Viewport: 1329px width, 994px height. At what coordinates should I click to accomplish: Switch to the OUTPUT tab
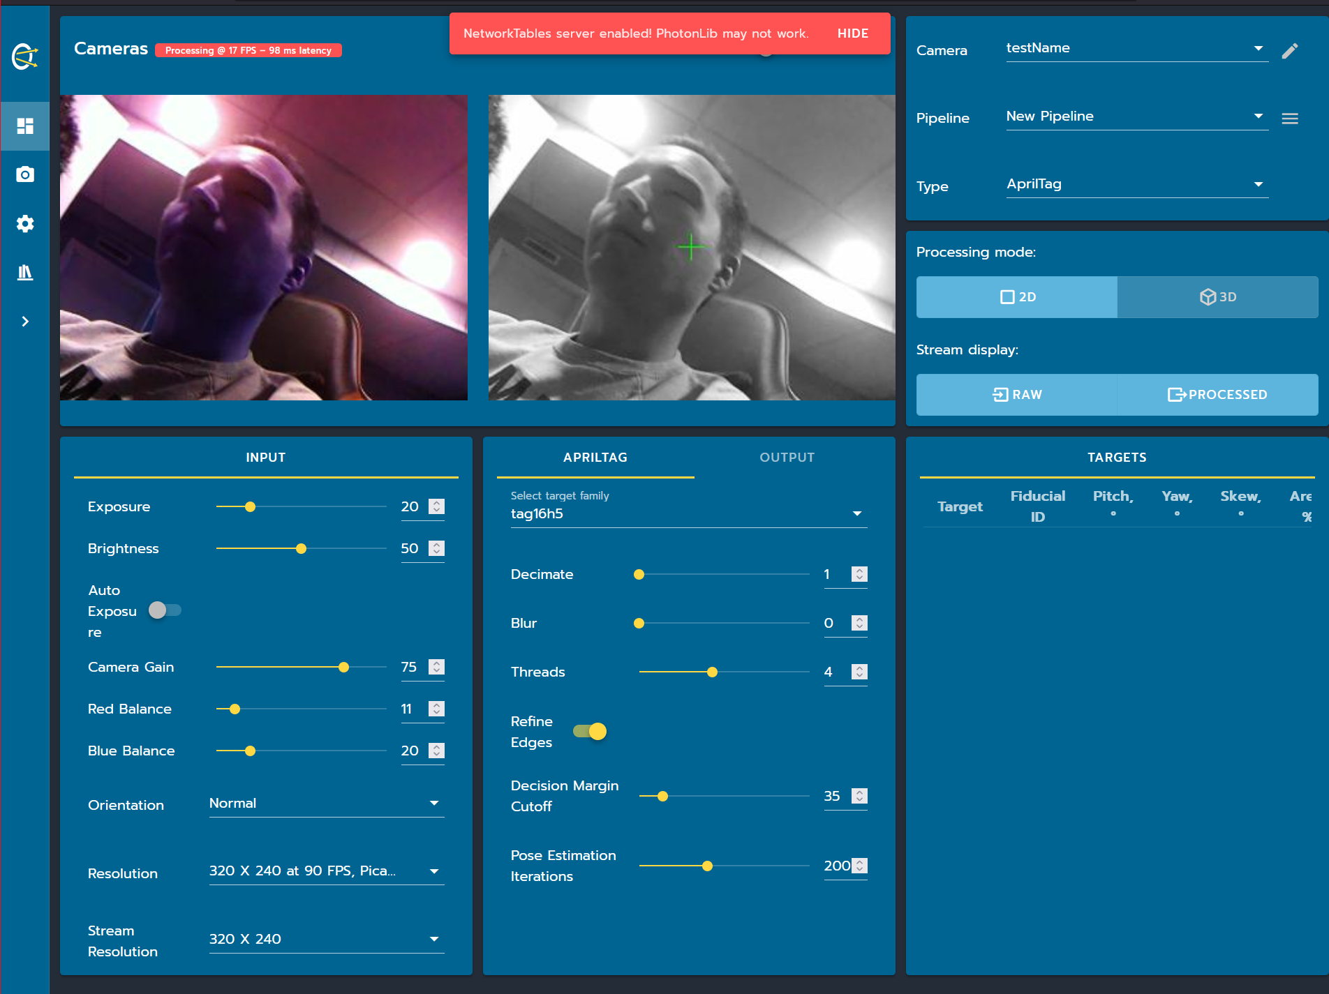787,458
